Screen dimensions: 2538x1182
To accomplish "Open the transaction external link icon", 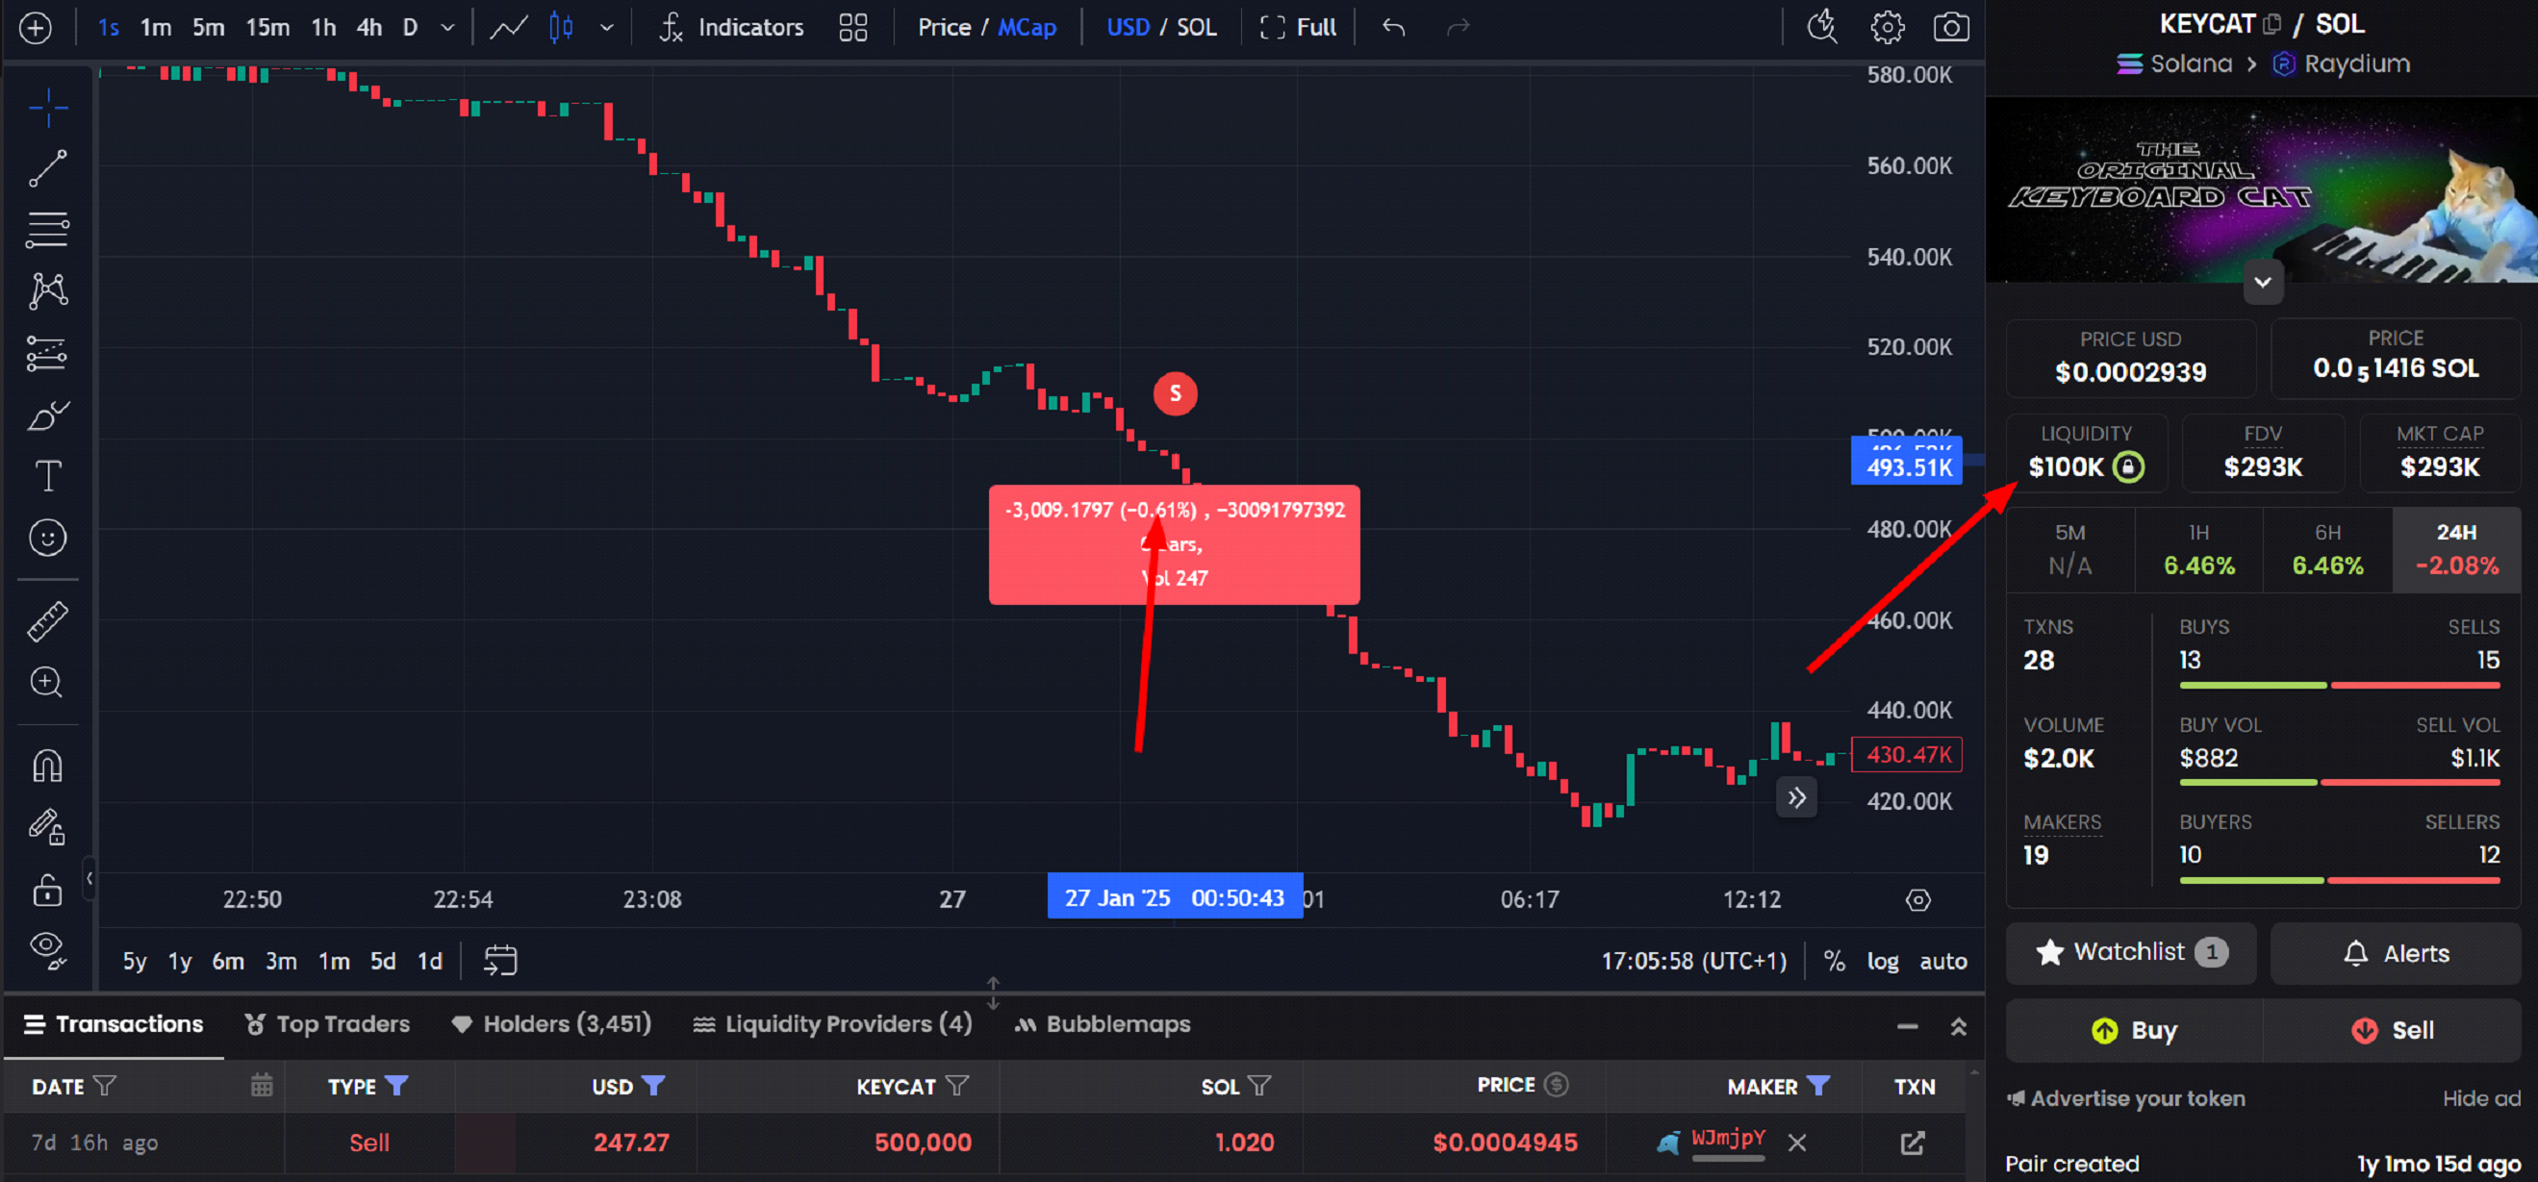I will [1912, 1143].
